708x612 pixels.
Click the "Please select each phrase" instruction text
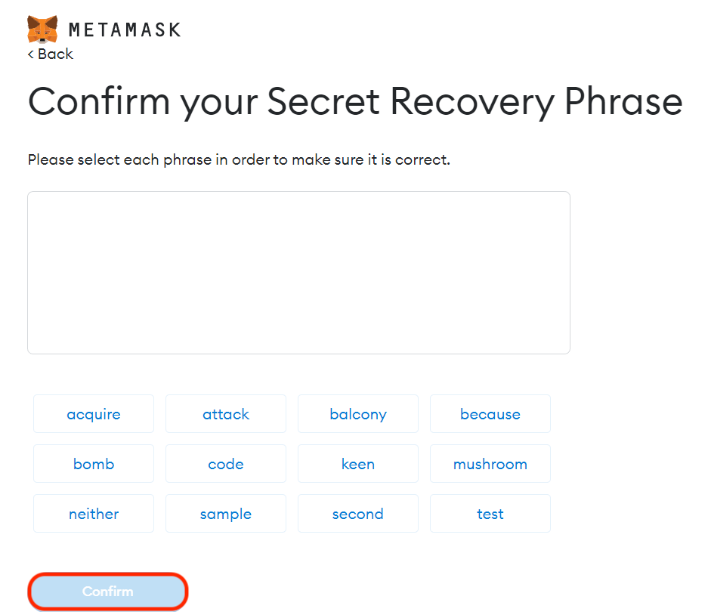pyautogui.click(x=239, y=160)
